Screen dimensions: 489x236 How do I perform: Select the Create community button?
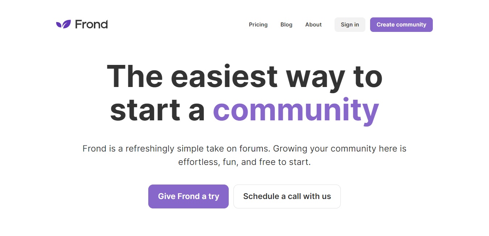click(401, 25)
